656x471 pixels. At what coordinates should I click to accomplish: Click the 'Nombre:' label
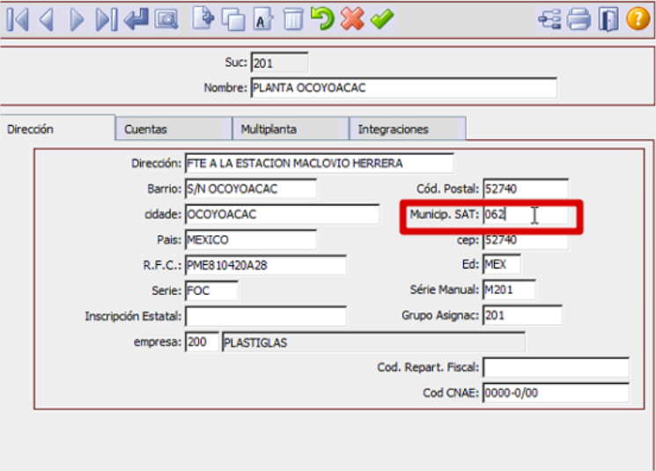click(225, 88)
